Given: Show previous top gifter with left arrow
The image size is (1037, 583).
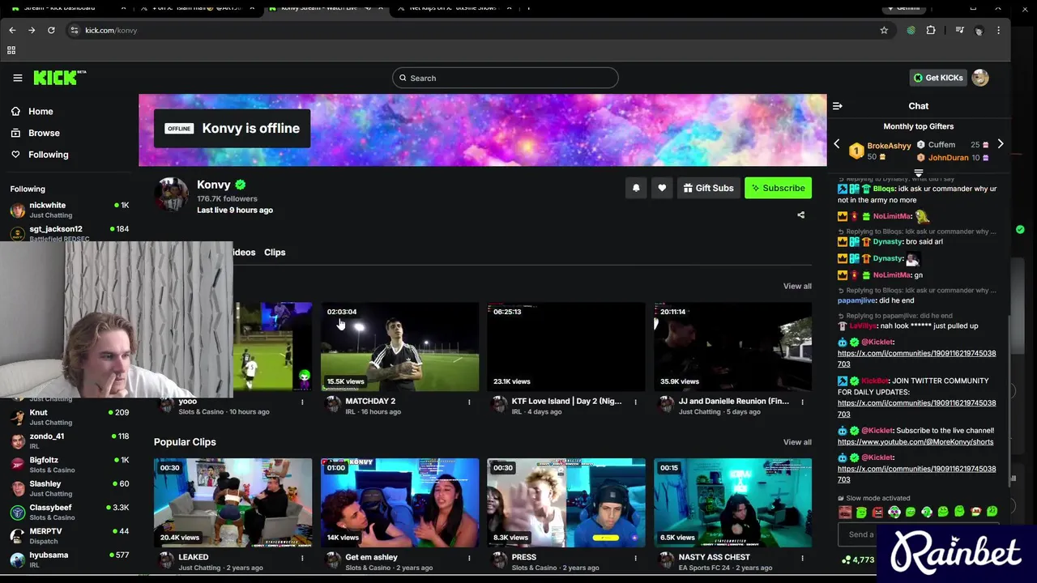Looking at the screenshot, I should [x=837, y=144].
